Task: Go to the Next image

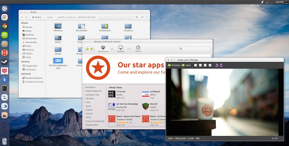Action: click(186, 65)
